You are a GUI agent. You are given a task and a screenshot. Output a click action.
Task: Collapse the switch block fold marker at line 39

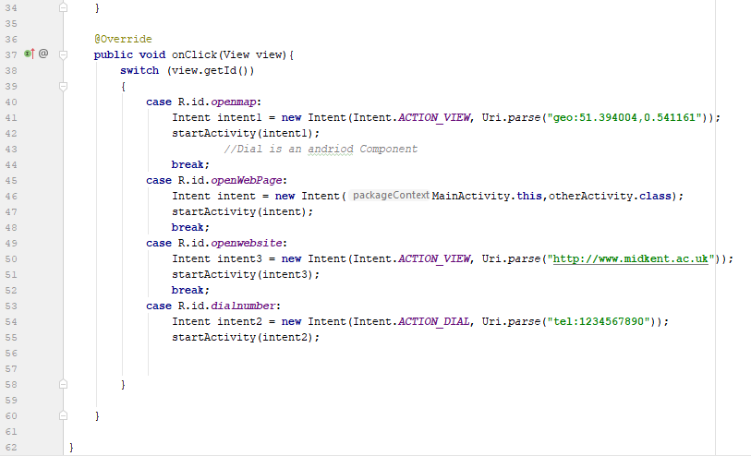[x=63, y=86]
